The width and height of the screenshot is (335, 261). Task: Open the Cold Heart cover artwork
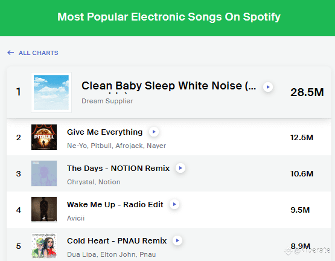point(44,246)
